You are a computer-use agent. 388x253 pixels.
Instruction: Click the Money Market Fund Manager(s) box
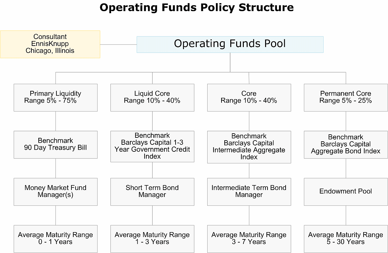point(55,192)
